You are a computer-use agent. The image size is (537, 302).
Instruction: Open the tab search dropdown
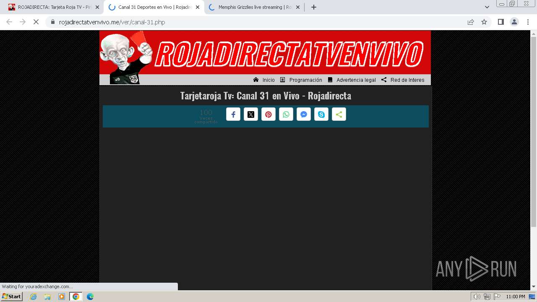coord(487,7)
